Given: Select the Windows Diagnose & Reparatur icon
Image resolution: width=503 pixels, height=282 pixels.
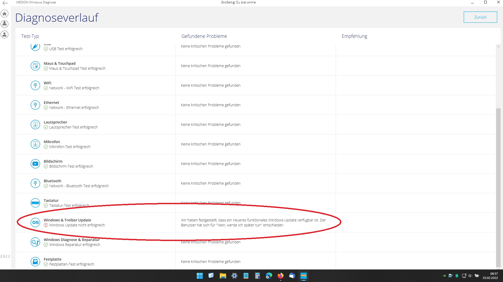Looking at the screenshot, I should [x=35, y=242].
